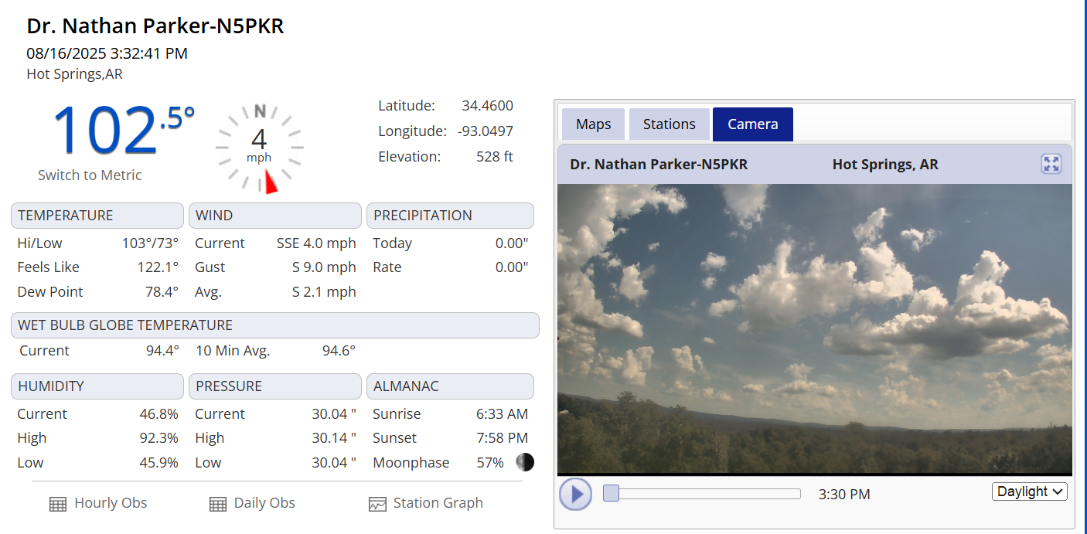Click the ALMANAC section header
The image size is (1087, 534).
click(x=450, y=386)
